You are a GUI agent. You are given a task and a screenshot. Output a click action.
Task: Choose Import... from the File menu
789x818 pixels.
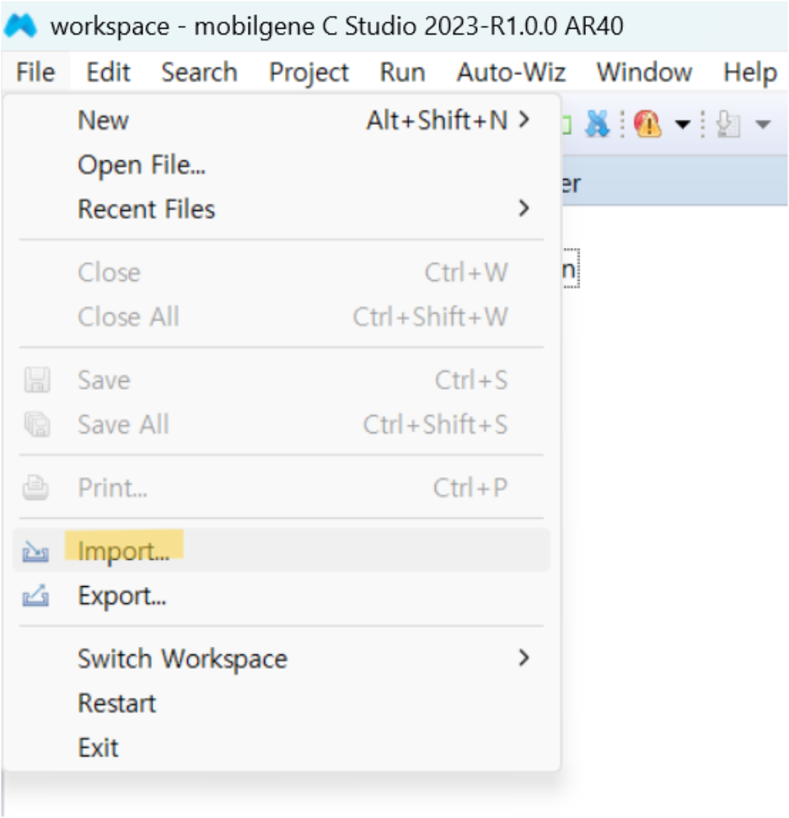tap(282, 551)
